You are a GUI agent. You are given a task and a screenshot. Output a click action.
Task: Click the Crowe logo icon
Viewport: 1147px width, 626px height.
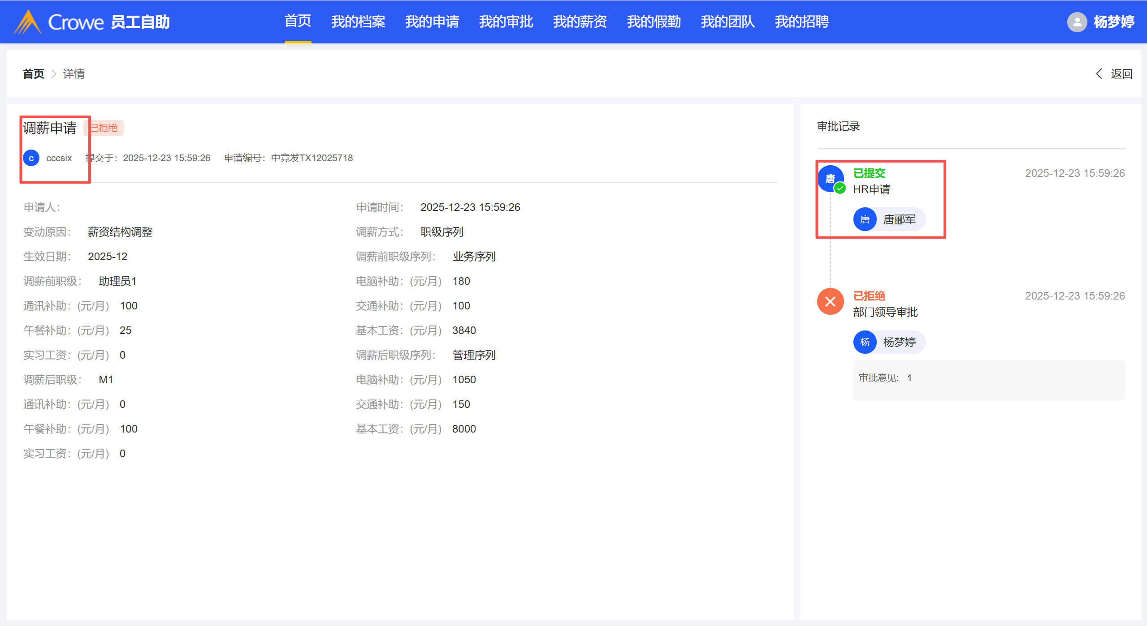[x=28, y=22]
